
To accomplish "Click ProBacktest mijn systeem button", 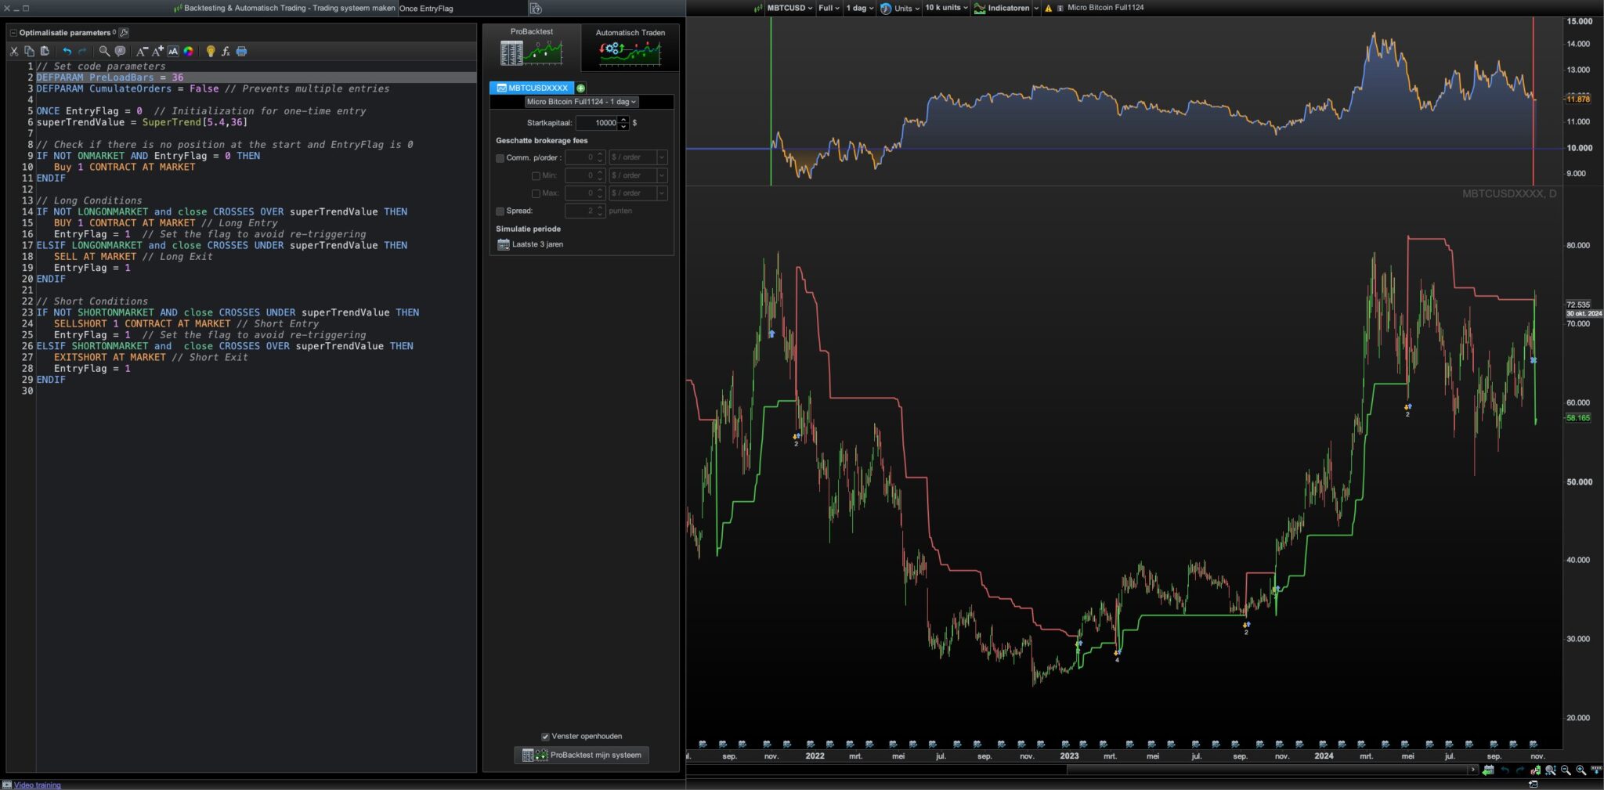I will pos(581,756).
